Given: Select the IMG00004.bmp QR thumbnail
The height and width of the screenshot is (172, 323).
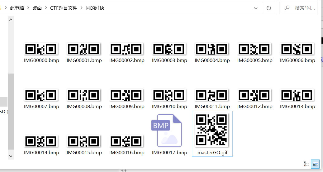Looking at the screenshot, I should coord(211,49).
